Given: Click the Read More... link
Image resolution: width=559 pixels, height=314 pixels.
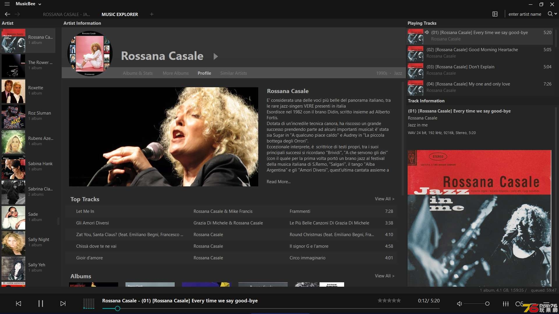Looking at the screenshot, I should click(279, 182).
